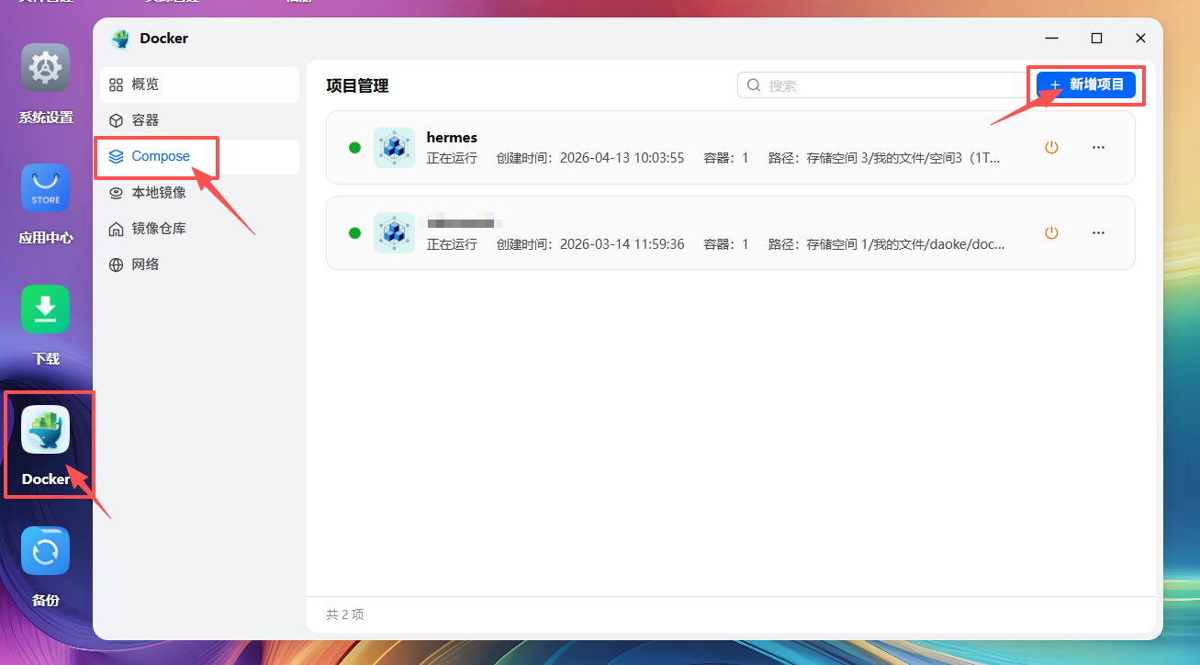
Task: Select Compose in the Docker sidebar
Action: coord(199,156)
